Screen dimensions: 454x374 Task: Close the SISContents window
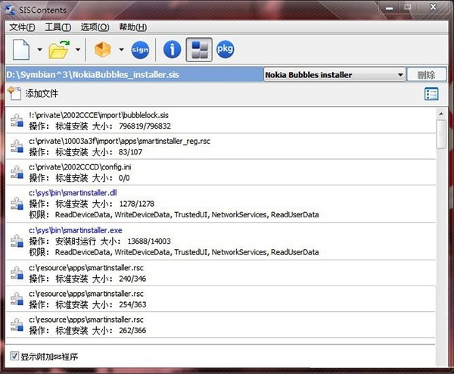433,8
